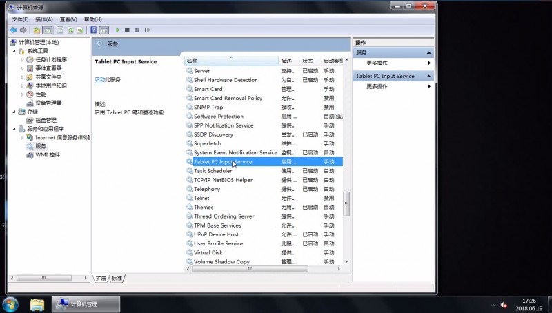Screen dimensions: 552x313
Task: Select 计算机管理(本地) root node
Action: click(39, 42)
